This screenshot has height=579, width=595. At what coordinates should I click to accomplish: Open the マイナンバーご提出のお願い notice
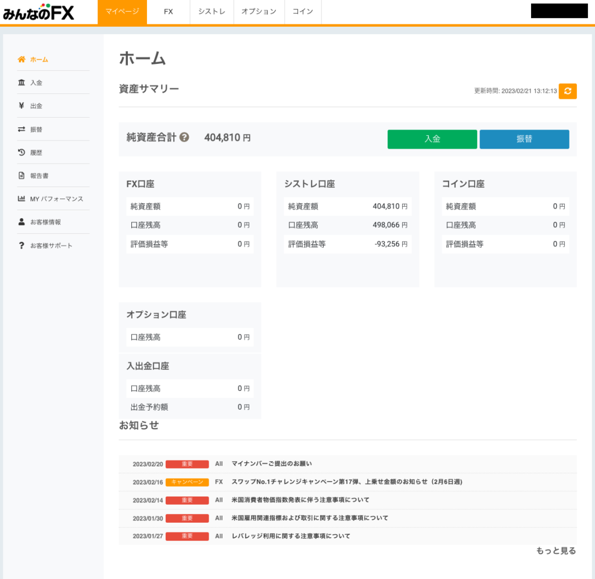click(x=271, y=464)
